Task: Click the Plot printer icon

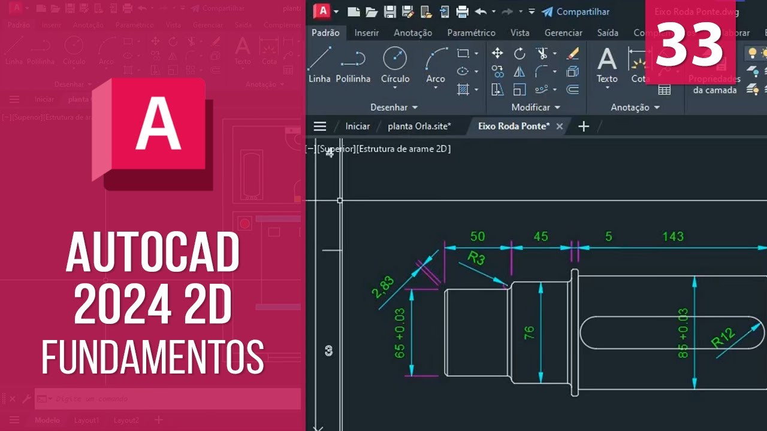Action: (x=462, y=12)
